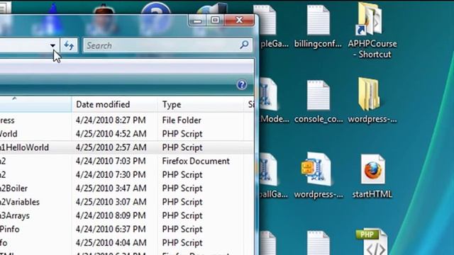The image size is (454, 255).
Task: Click the magnifier icon in search box
Action: (x=244, y=45)
